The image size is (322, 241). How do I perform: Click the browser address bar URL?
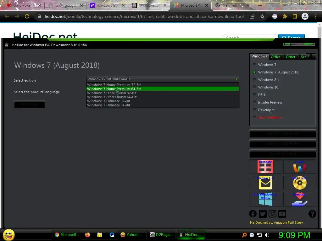click(x=144, y=16)
